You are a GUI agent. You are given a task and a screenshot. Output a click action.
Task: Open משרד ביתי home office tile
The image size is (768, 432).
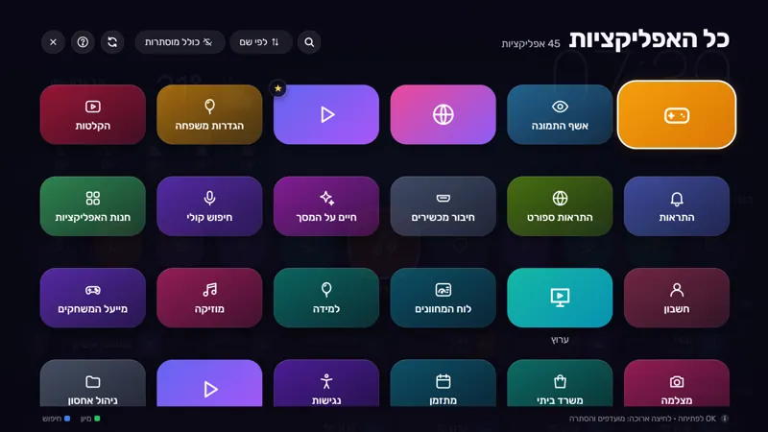point(560,383)
